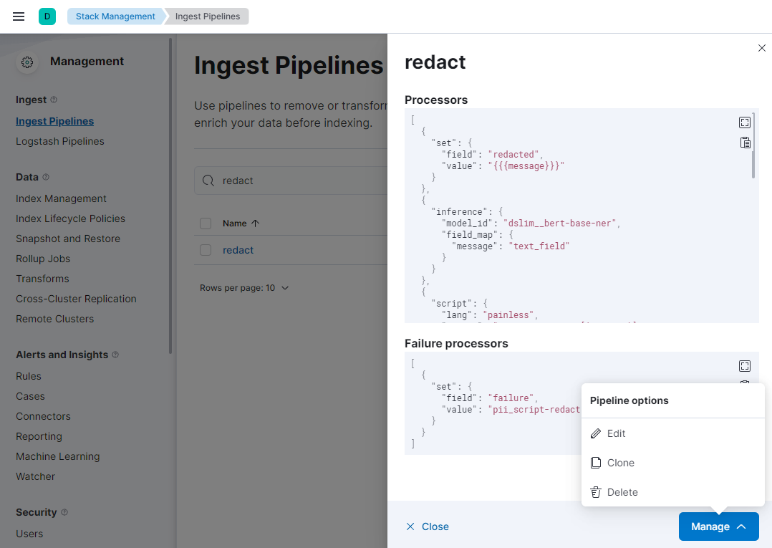This screenshot has height=548, width=772.
Task: Toggle the select-all pipelines checkbox
Action: pos(206,223)
